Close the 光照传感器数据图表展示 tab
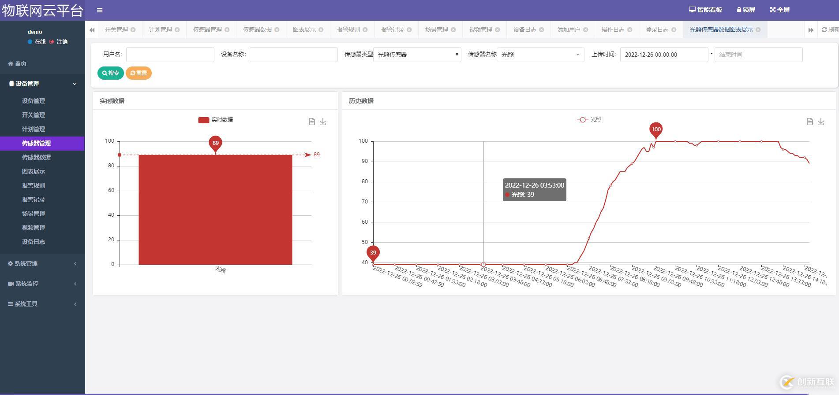 pyautogui.click(x=758, y=30)
